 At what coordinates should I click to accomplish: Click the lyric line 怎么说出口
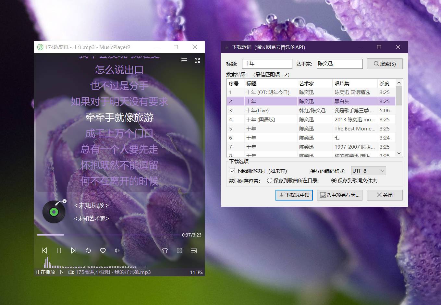(119, 70)
